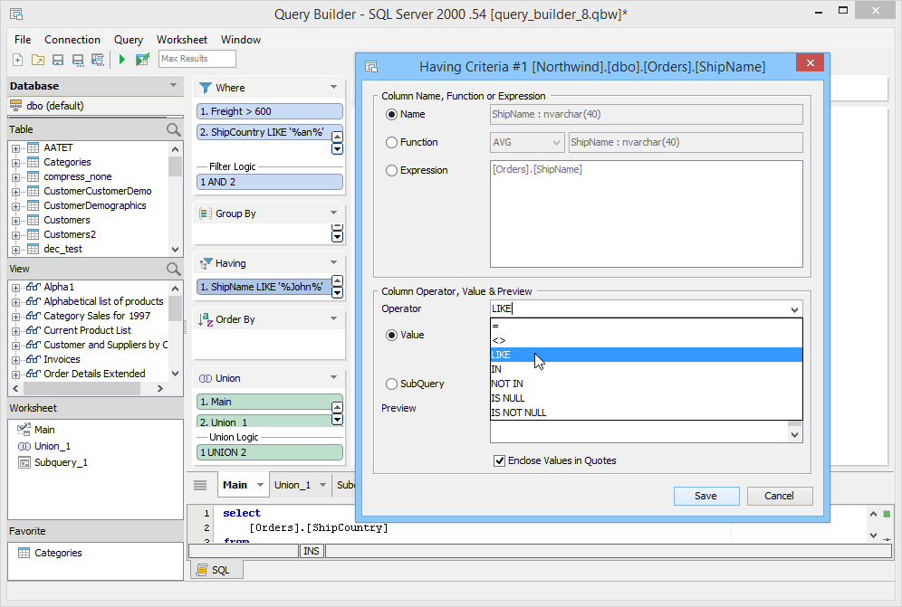Click the Subquery_1 worksheet icon

(x=24, y=462)
